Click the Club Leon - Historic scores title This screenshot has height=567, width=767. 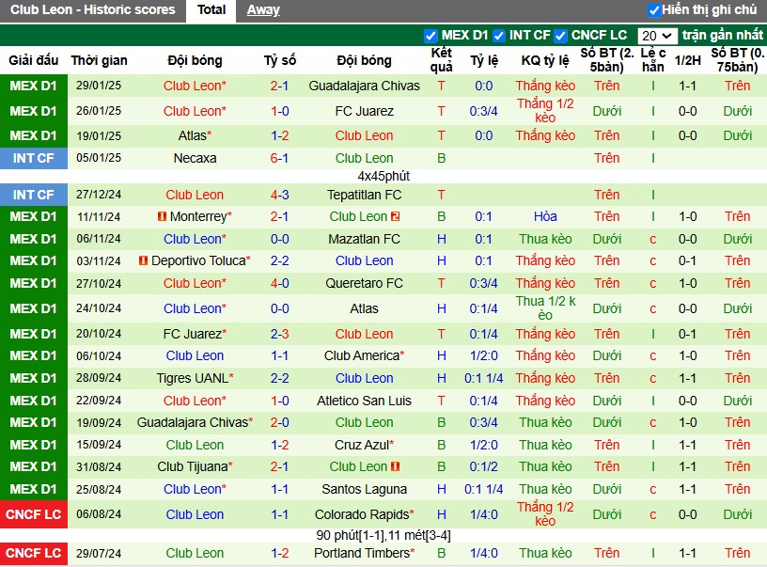(x=92, y=9)
